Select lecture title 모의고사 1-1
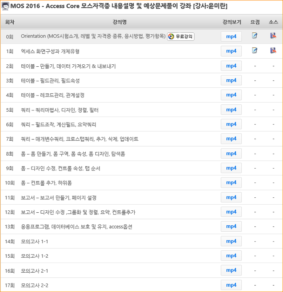Screen dimensions: 283x292 (34, 241)
